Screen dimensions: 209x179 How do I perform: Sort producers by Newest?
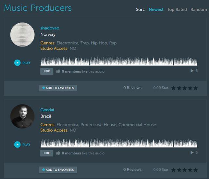click(156, 9)
